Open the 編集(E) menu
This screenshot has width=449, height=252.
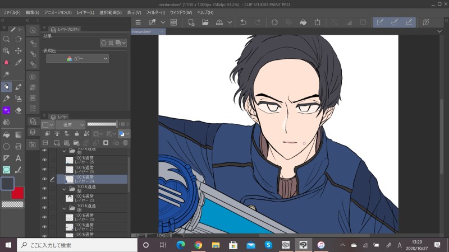(32, 12)
